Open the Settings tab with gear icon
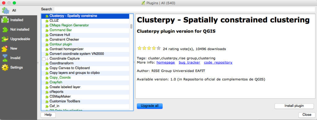 pos(19,67)
